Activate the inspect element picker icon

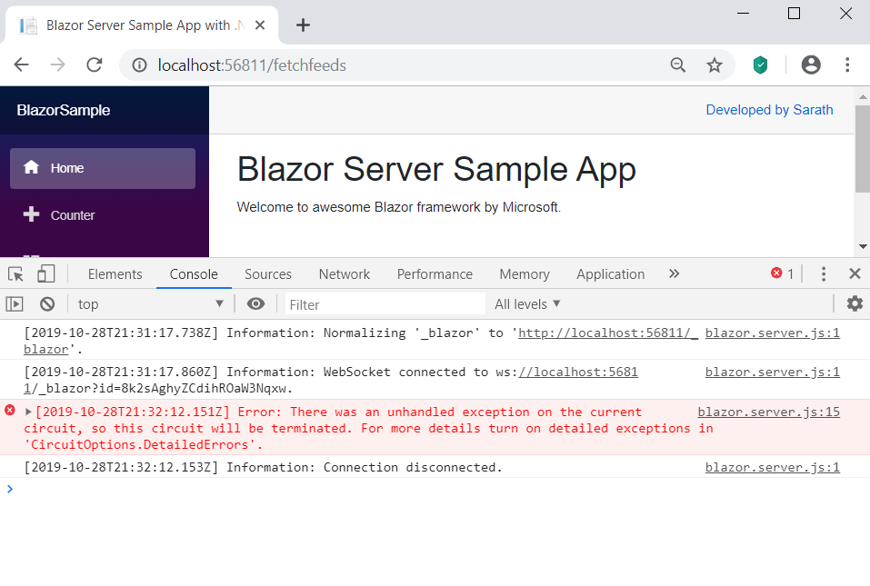tap(15, 273)
